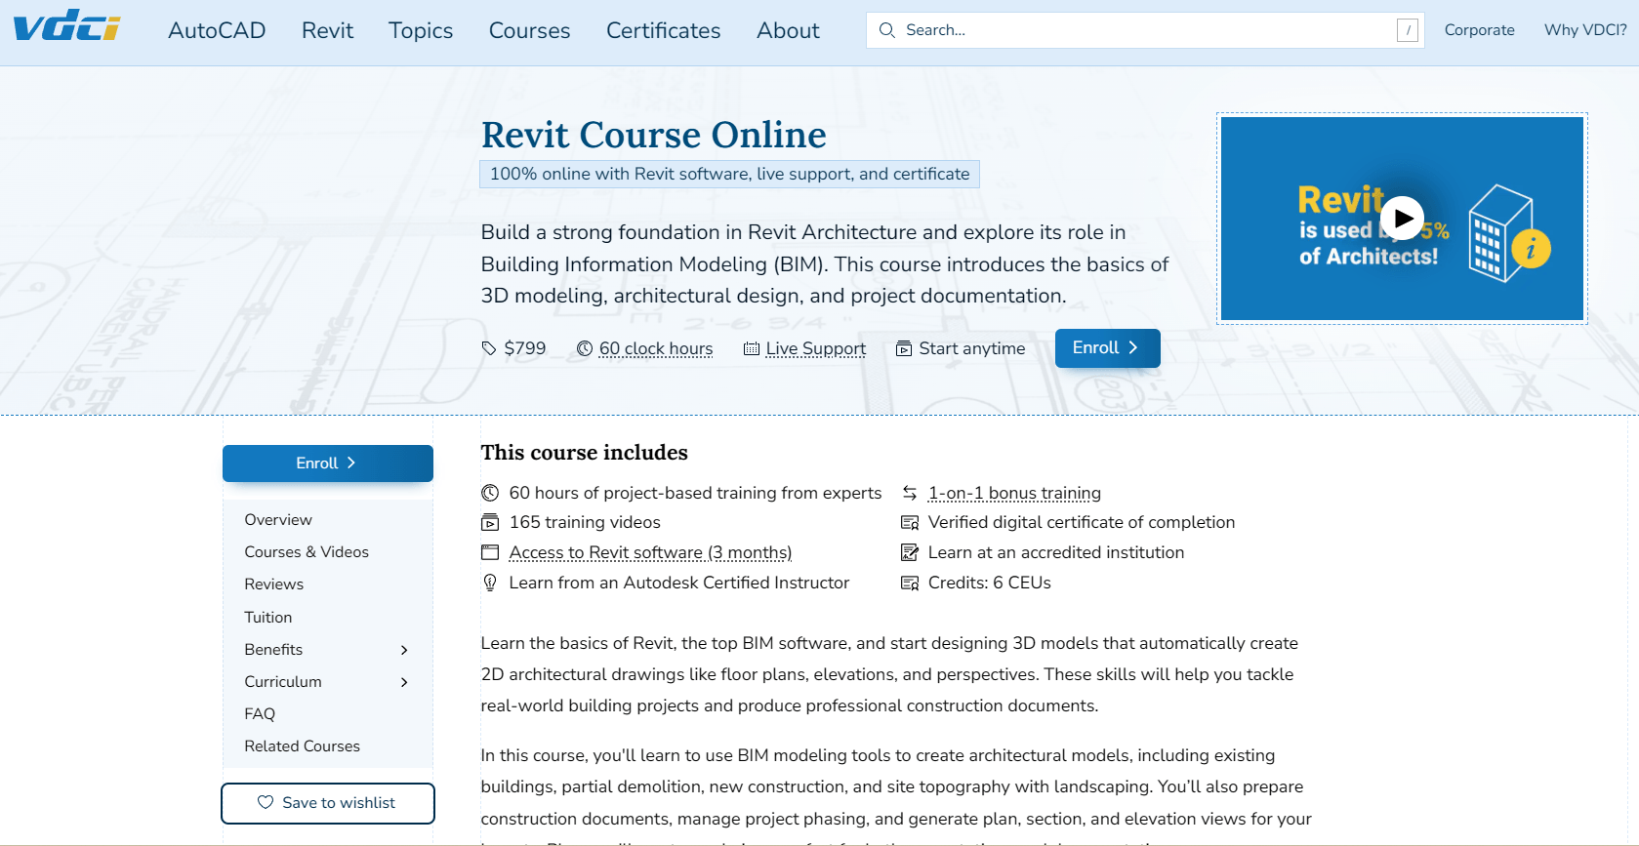The image size is (1639, 846).
Task: Click the Start anytime text
Action: pos(972,348)
